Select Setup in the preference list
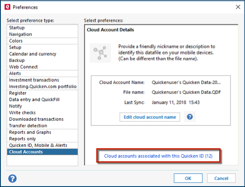This screenshot has width=245, height=187. click(x=42, y=47)
